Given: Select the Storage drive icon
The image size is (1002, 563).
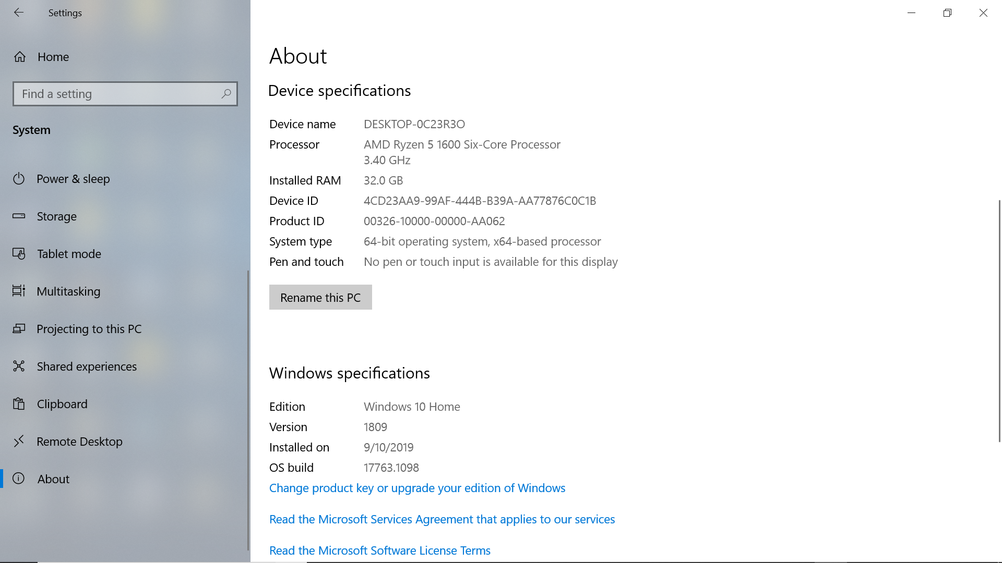Looking at the screenshot, I should 19,216.
